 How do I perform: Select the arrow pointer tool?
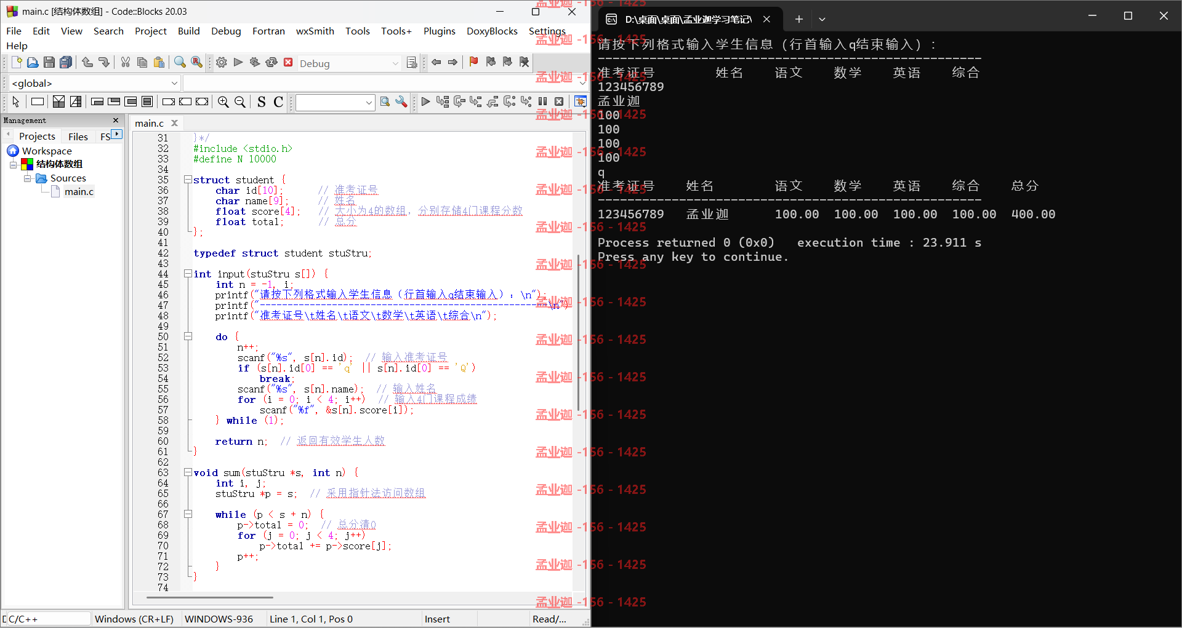coord(16,101)
